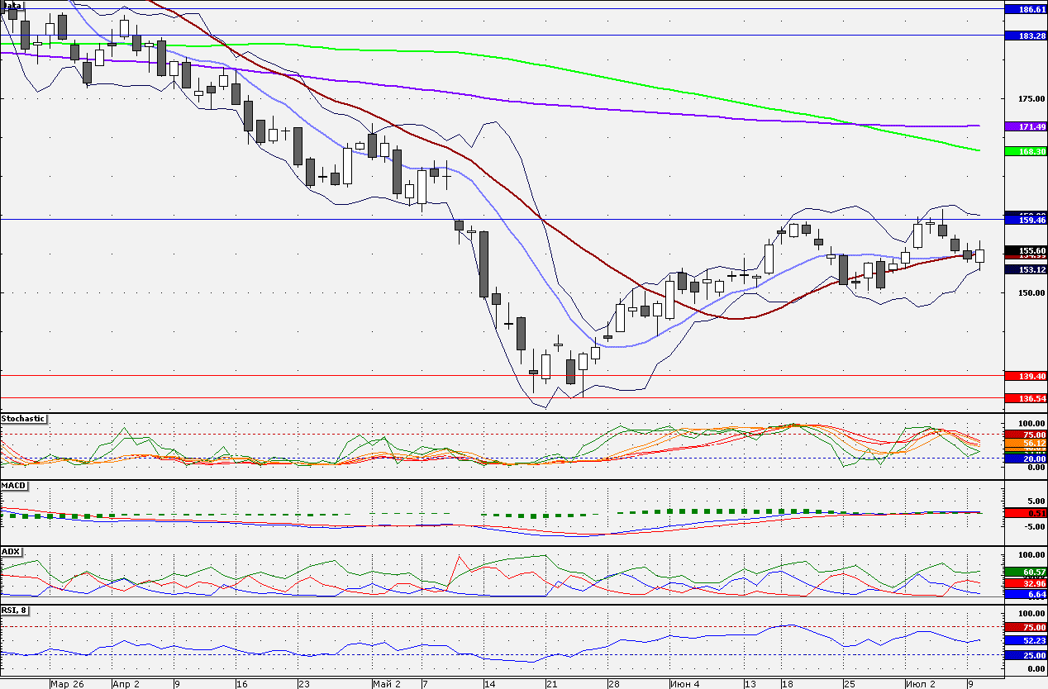Select the Июл 2 date on time axis
Viewport: 1048px width, 689px height.
click(920, 684)
